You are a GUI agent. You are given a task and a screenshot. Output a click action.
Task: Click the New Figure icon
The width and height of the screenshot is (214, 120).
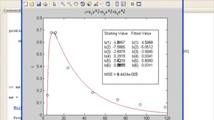(x=25, y=4)
